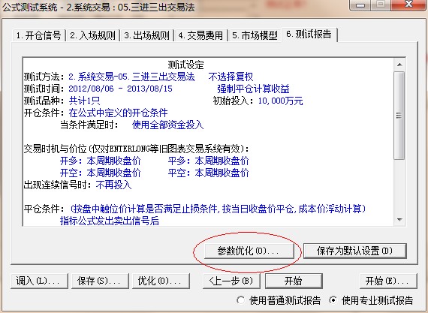Go back with <上一步(B) button
The height and width of the screenshot is (313, 428).
[231, 281]
